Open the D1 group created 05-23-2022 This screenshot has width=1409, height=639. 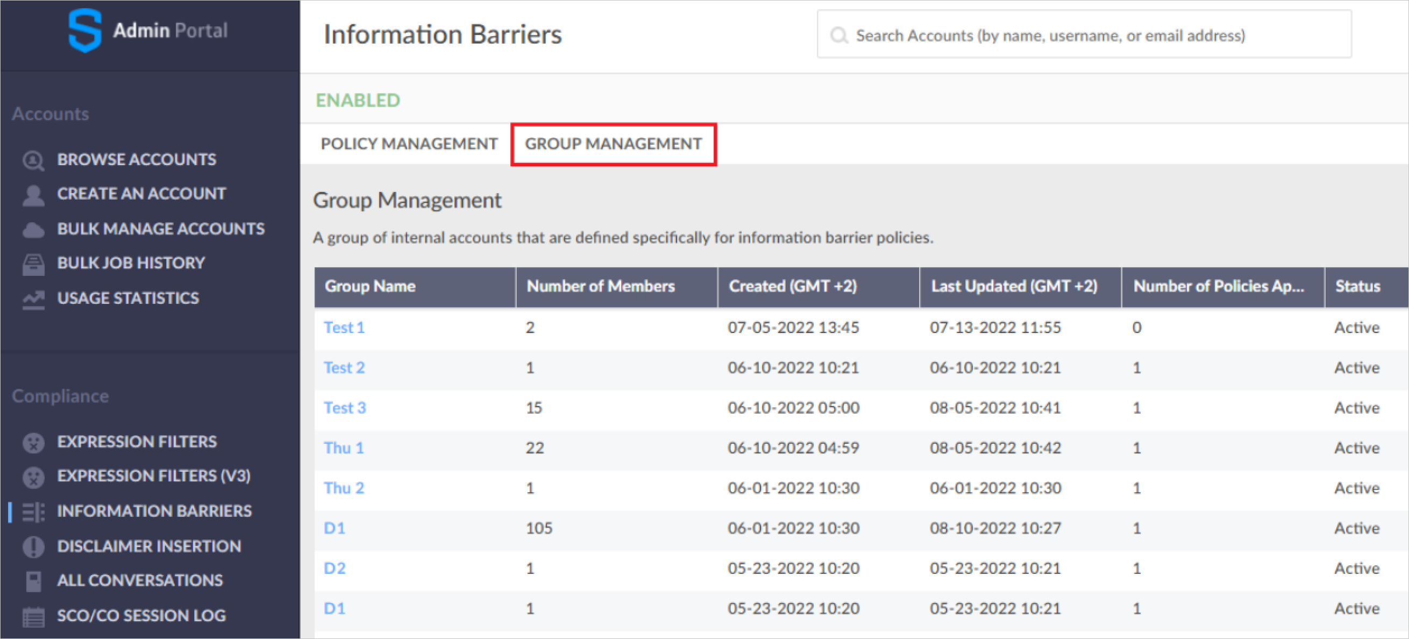tap(335, 608)
